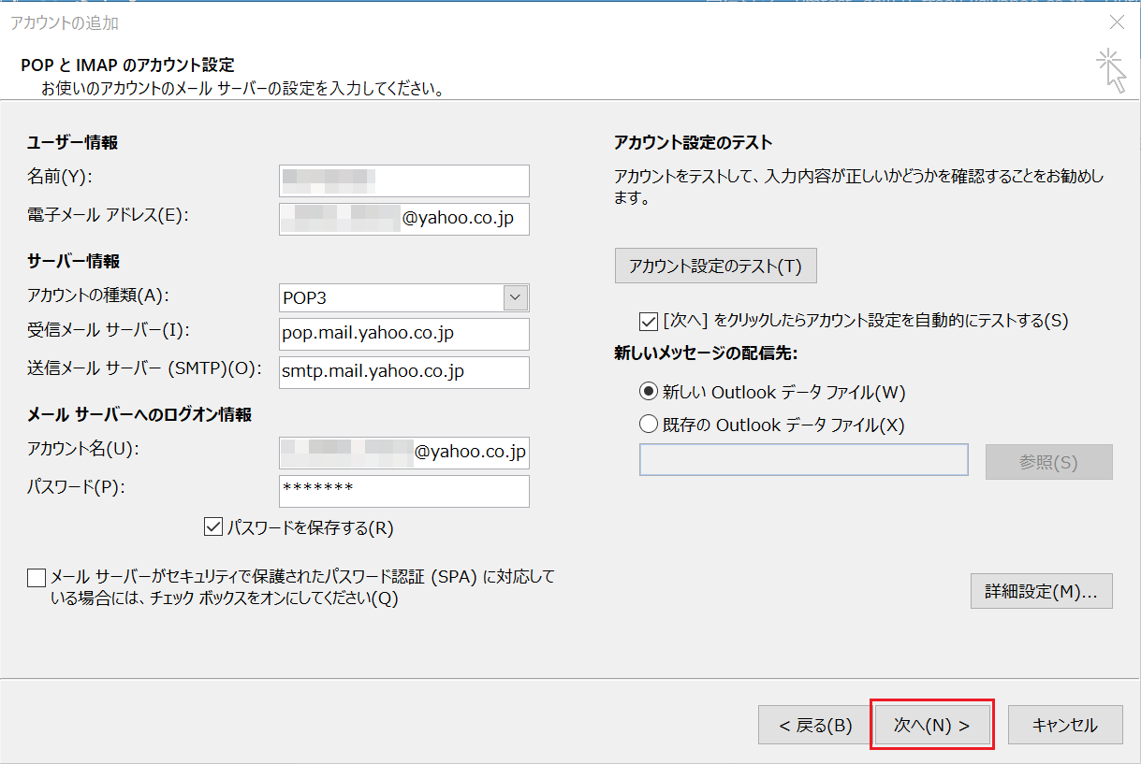1141x764 pixels.
Task: Click アカウント設定のテスト(T) button
Action: (716, 266)
